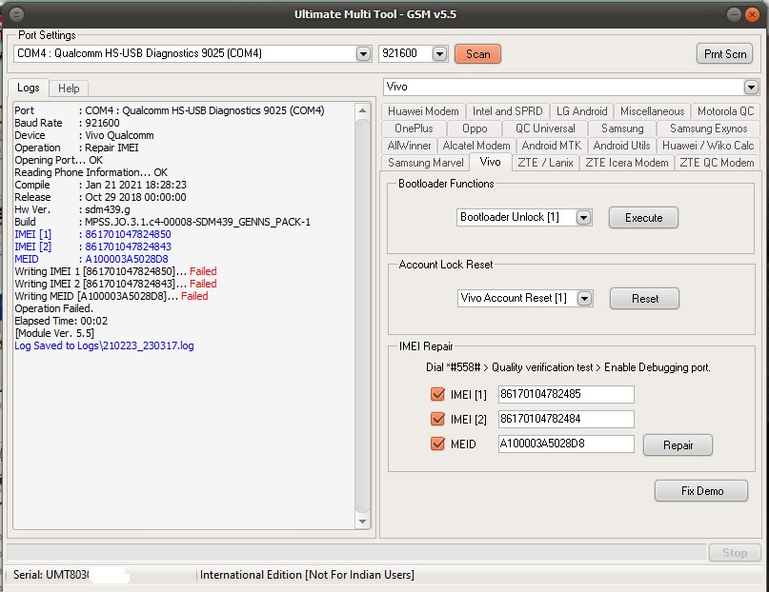
Task: Open the Samsung Marvel tab
Action: click(426, 163)
